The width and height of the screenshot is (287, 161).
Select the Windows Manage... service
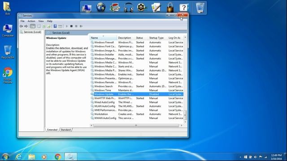point(137,59)
